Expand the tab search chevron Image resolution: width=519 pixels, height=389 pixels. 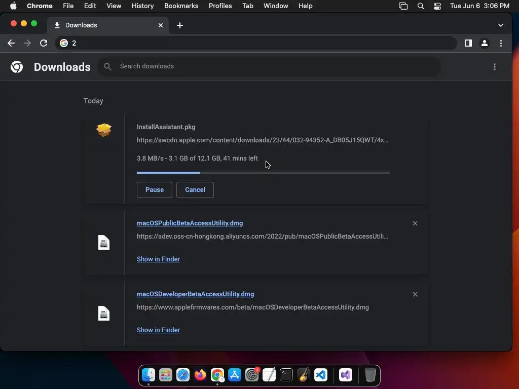coord(500,25)
